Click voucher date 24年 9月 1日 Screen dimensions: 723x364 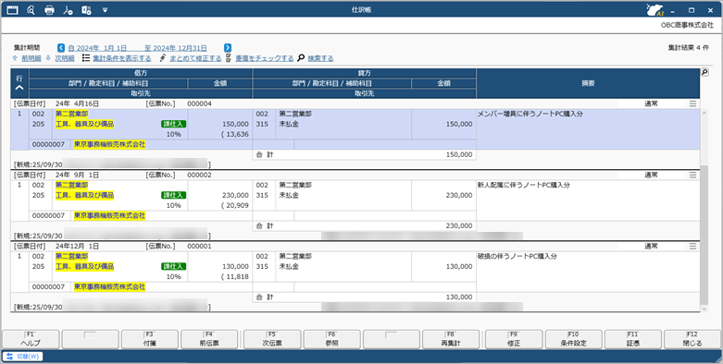point(77,176)
